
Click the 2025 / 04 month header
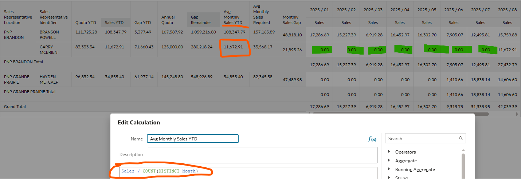click(400, 10)
